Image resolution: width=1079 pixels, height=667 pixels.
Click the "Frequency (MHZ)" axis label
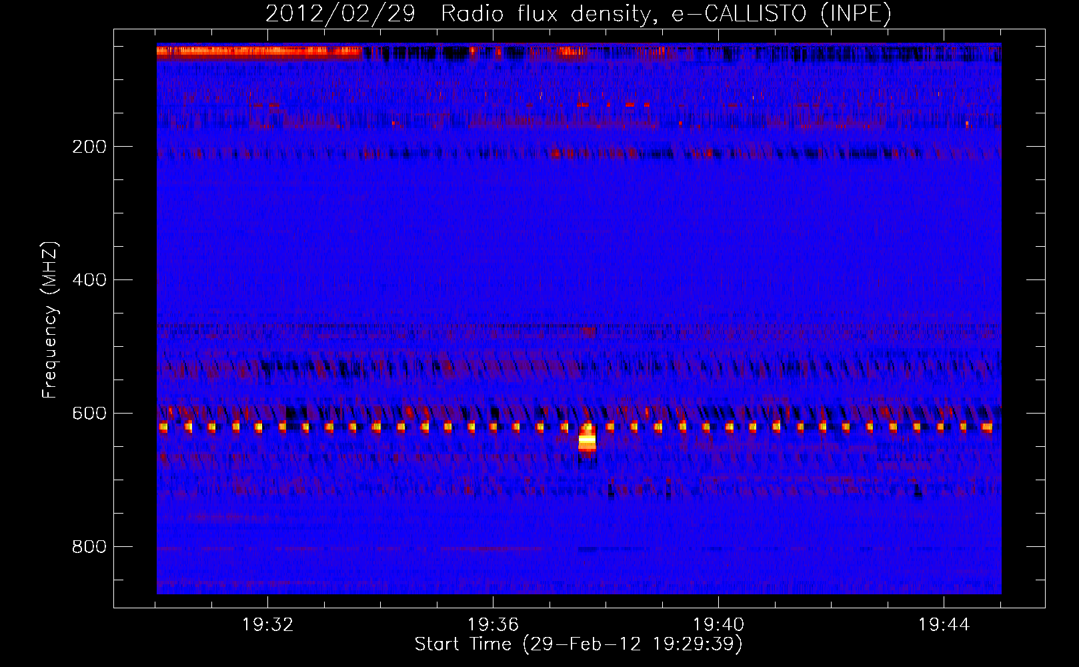tap(50, 319)
